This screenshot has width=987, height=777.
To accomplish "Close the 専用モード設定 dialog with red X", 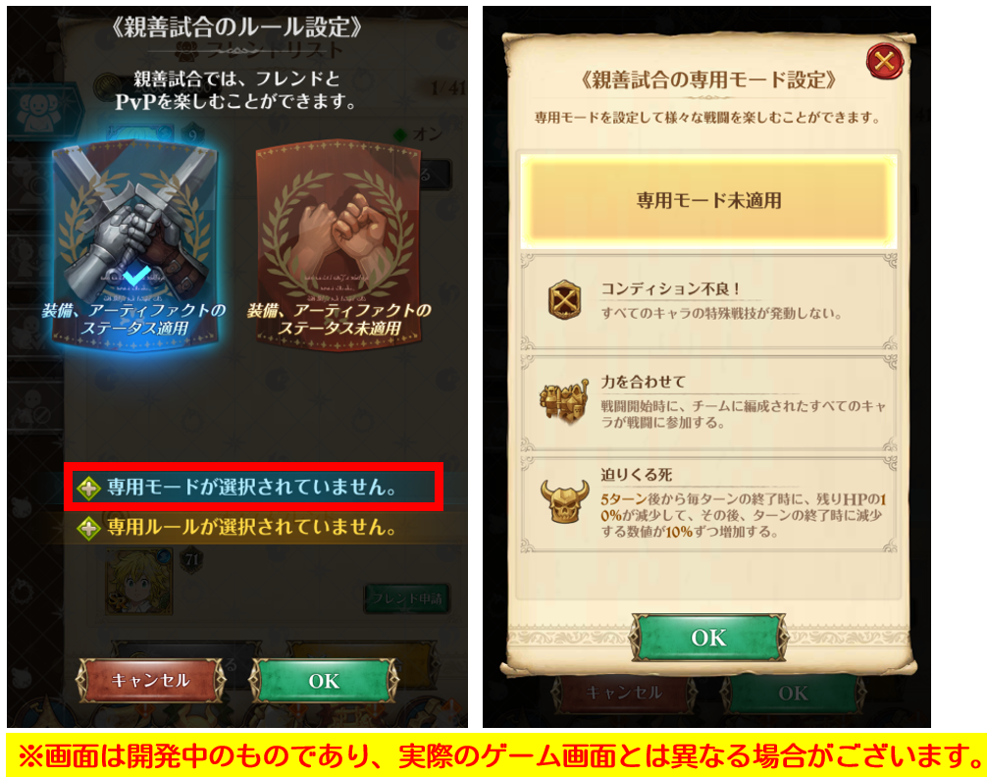I will tap(884, 62).
